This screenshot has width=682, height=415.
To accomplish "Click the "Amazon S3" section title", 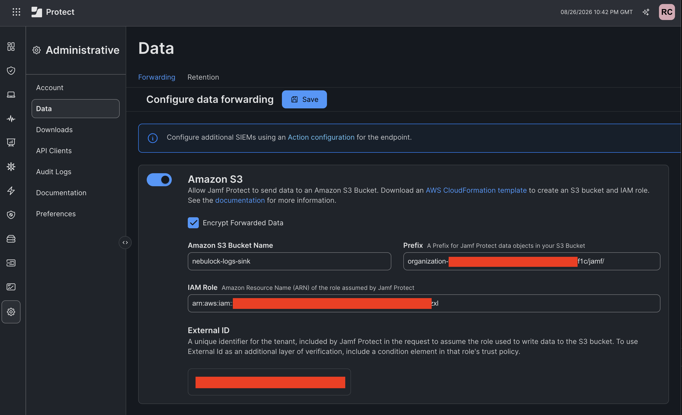I will (x=215, y=179).
